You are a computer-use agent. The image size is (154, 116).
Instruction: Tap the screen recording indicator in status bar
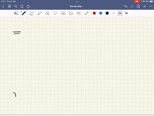click(137, 1)
